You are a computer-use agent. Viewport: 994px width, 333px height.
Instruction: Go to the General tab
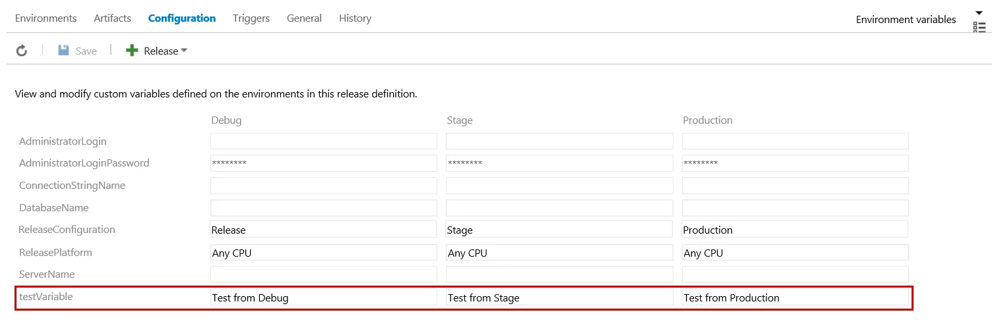[304, 18]
